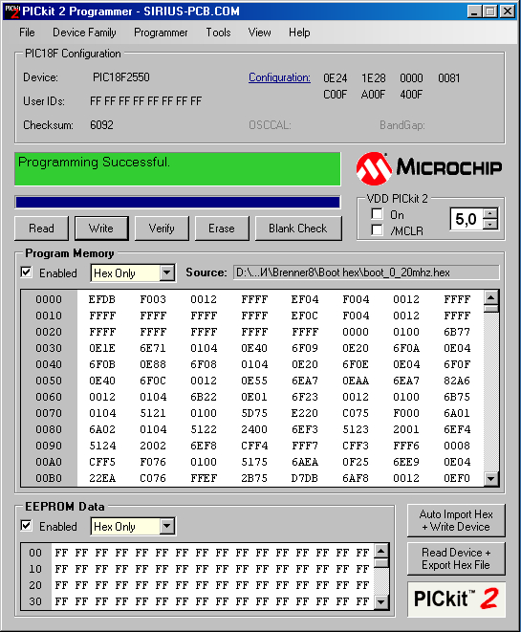Open the View menu

click(x=259, y=33)
